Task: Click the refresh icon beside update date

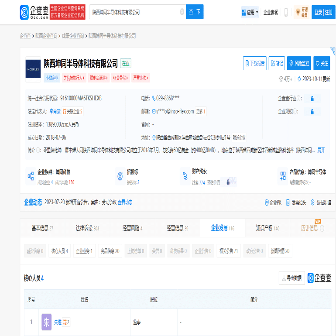Action: point(299,79)
